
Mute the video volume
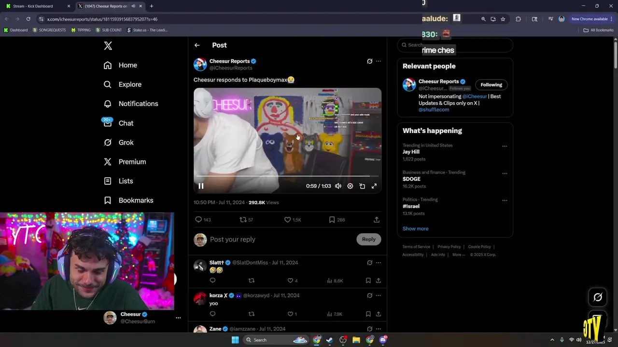click(x=338, y=186)
